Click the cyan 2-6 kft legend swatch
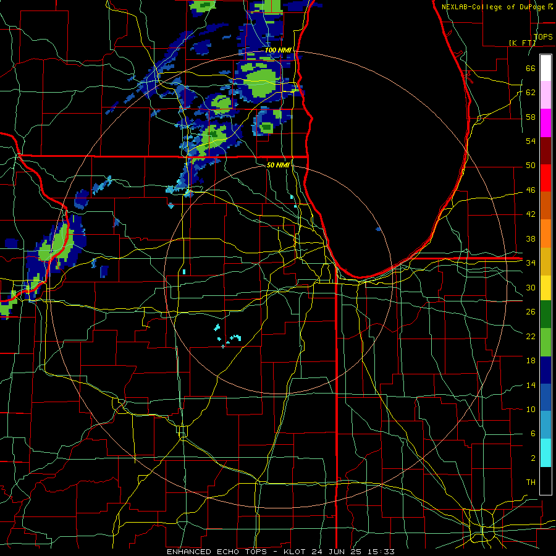 pyautogui.click(x=545, y=453)
